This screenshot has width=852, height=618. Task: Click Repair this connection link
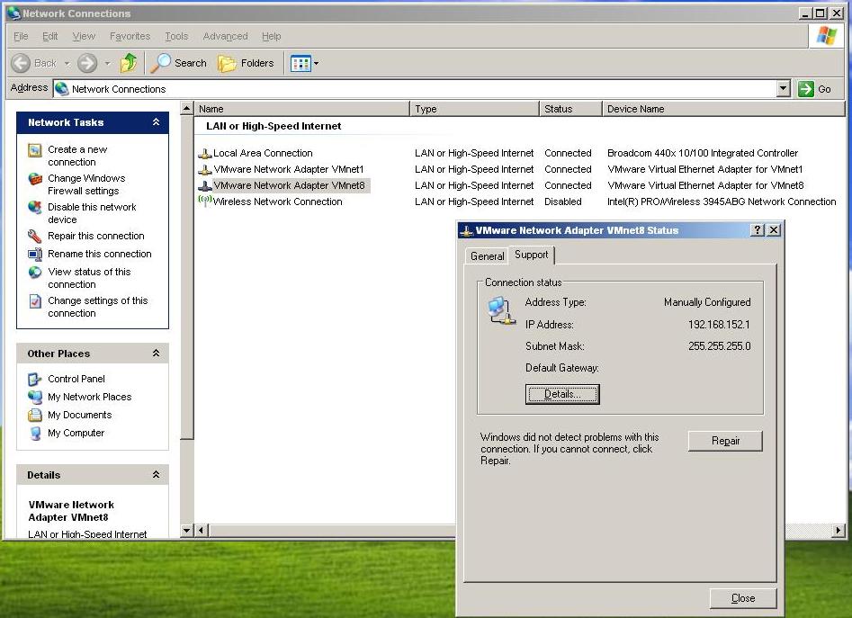(x=96, y=236)
